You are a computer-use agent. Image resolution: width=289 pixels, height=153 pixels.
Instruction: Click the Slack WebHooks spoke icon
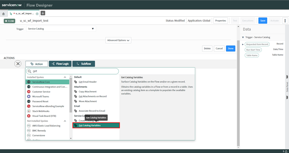(x=29, y=111)
